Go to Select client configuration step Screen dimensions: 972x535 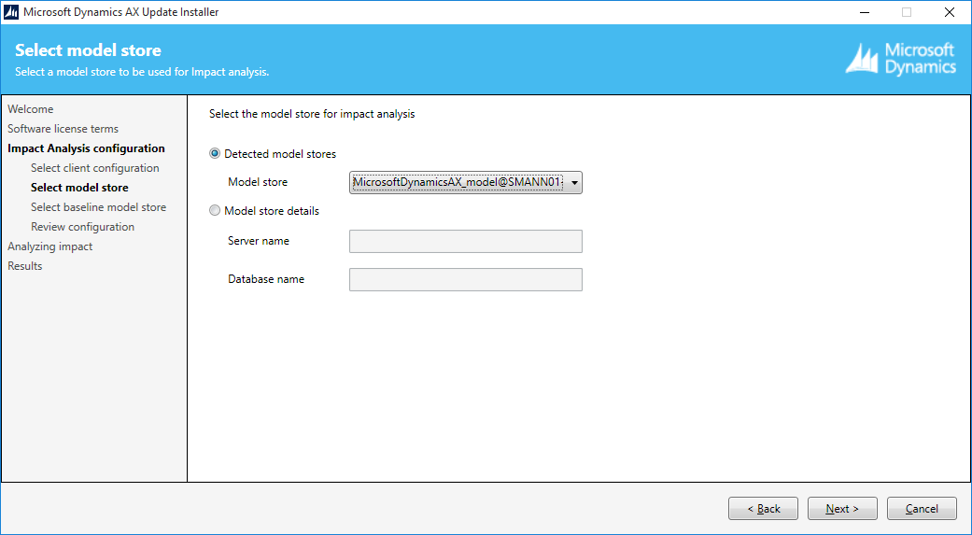point(95,168)
